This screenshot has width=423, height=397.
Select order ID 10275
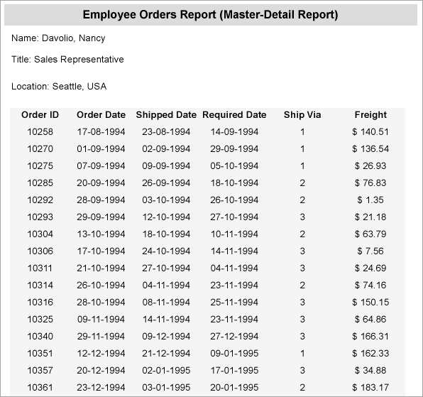click(40, 165)
